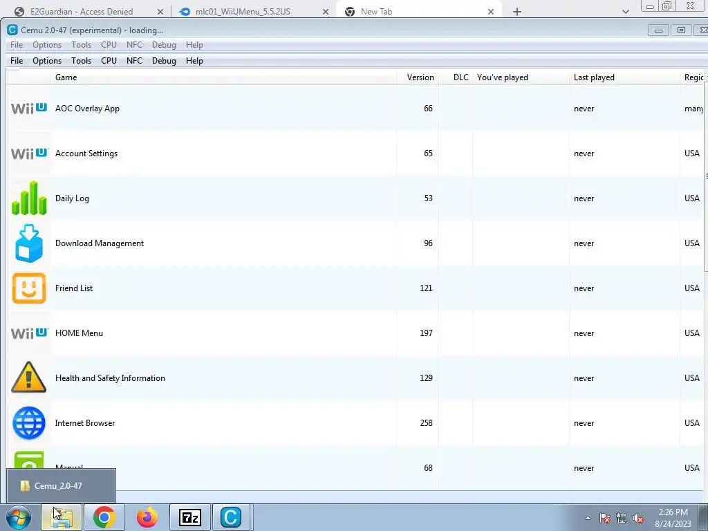
Task: Click the Account Settings Wii U icon
Action: pyautogui.click(x=29, y=153)
